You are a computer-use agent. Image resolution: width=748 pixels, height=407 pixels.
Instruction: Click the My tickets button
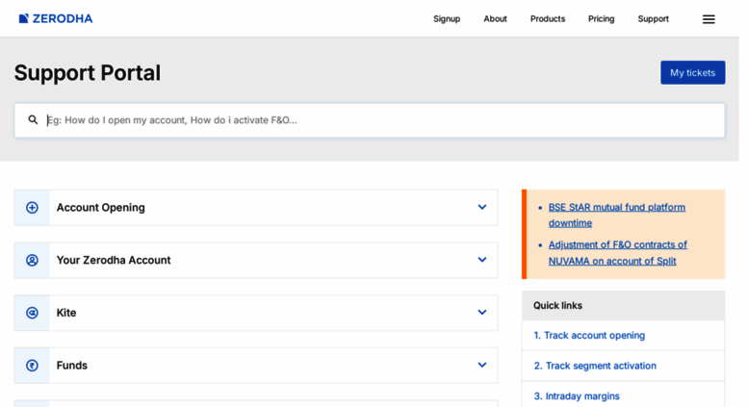click(x=693, y=72)
